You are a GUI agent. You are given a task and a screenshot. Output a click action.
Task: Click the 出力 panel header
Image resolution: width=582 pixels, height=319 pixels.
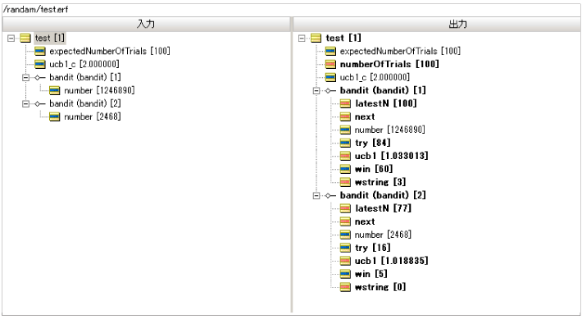point(437,24)
